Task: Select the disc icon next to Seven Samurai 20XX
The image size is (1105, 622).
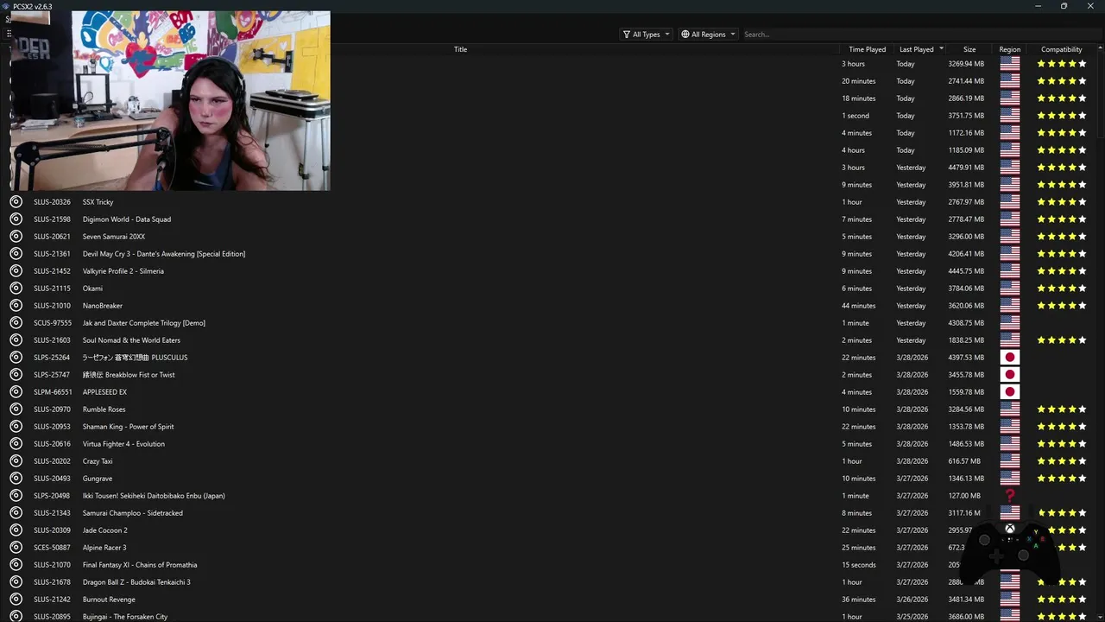Action: (x=16, y=237)
